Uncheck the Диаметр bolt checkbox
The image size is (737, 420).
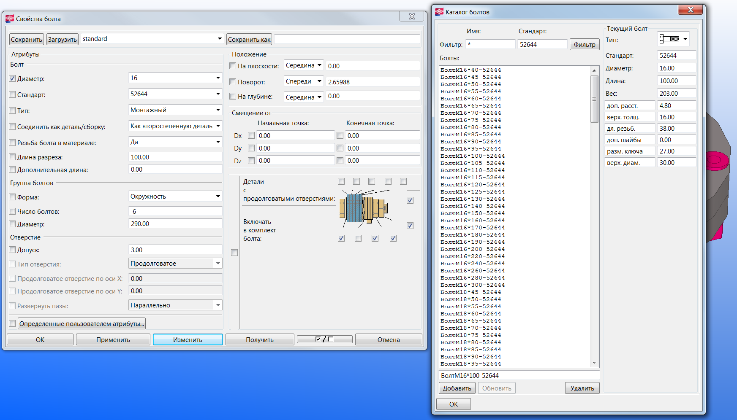[13, 79]
